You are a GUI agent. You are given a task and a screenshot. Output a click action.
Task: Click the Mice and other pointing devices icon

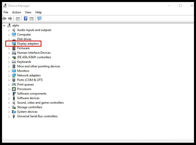[14, 66]
